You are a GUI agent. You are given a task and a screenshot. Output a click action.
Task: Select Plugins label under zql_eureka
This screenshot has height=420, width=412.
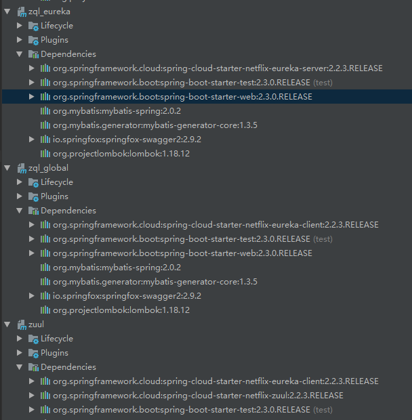[54, 40]
